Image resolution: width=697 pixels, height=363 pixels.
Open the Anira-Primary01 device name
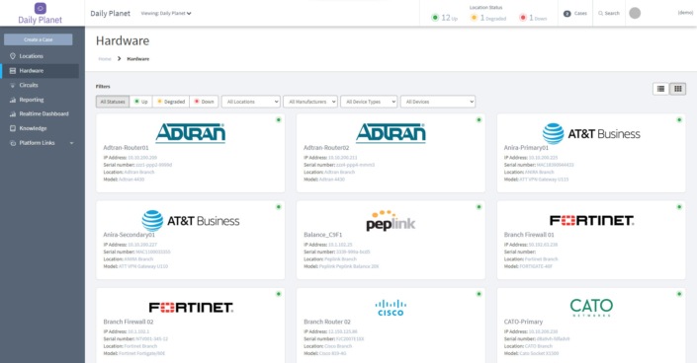pyautogui.click(x=526, y=148)
